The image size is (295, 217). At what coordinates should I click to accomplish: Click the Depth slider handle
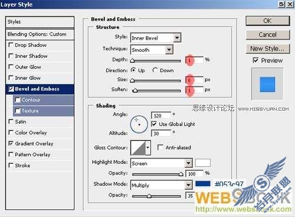133,60
